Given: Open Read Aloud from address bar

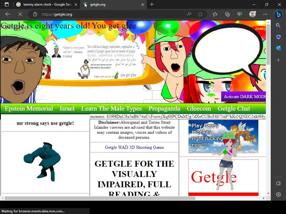Looking at the screenshot, I should click(189, 14).
